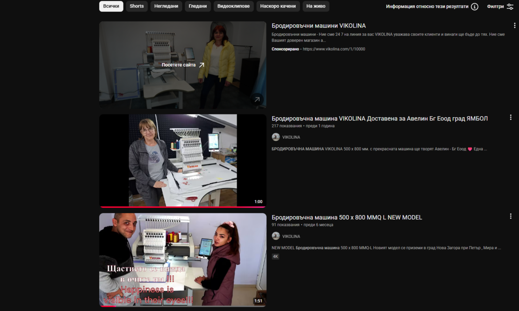Image resolution: width=519 pixels, height=311 pixels.
Task: Select the Негледани filter chip
Action: pyautogui.click(x=166, y=6)
